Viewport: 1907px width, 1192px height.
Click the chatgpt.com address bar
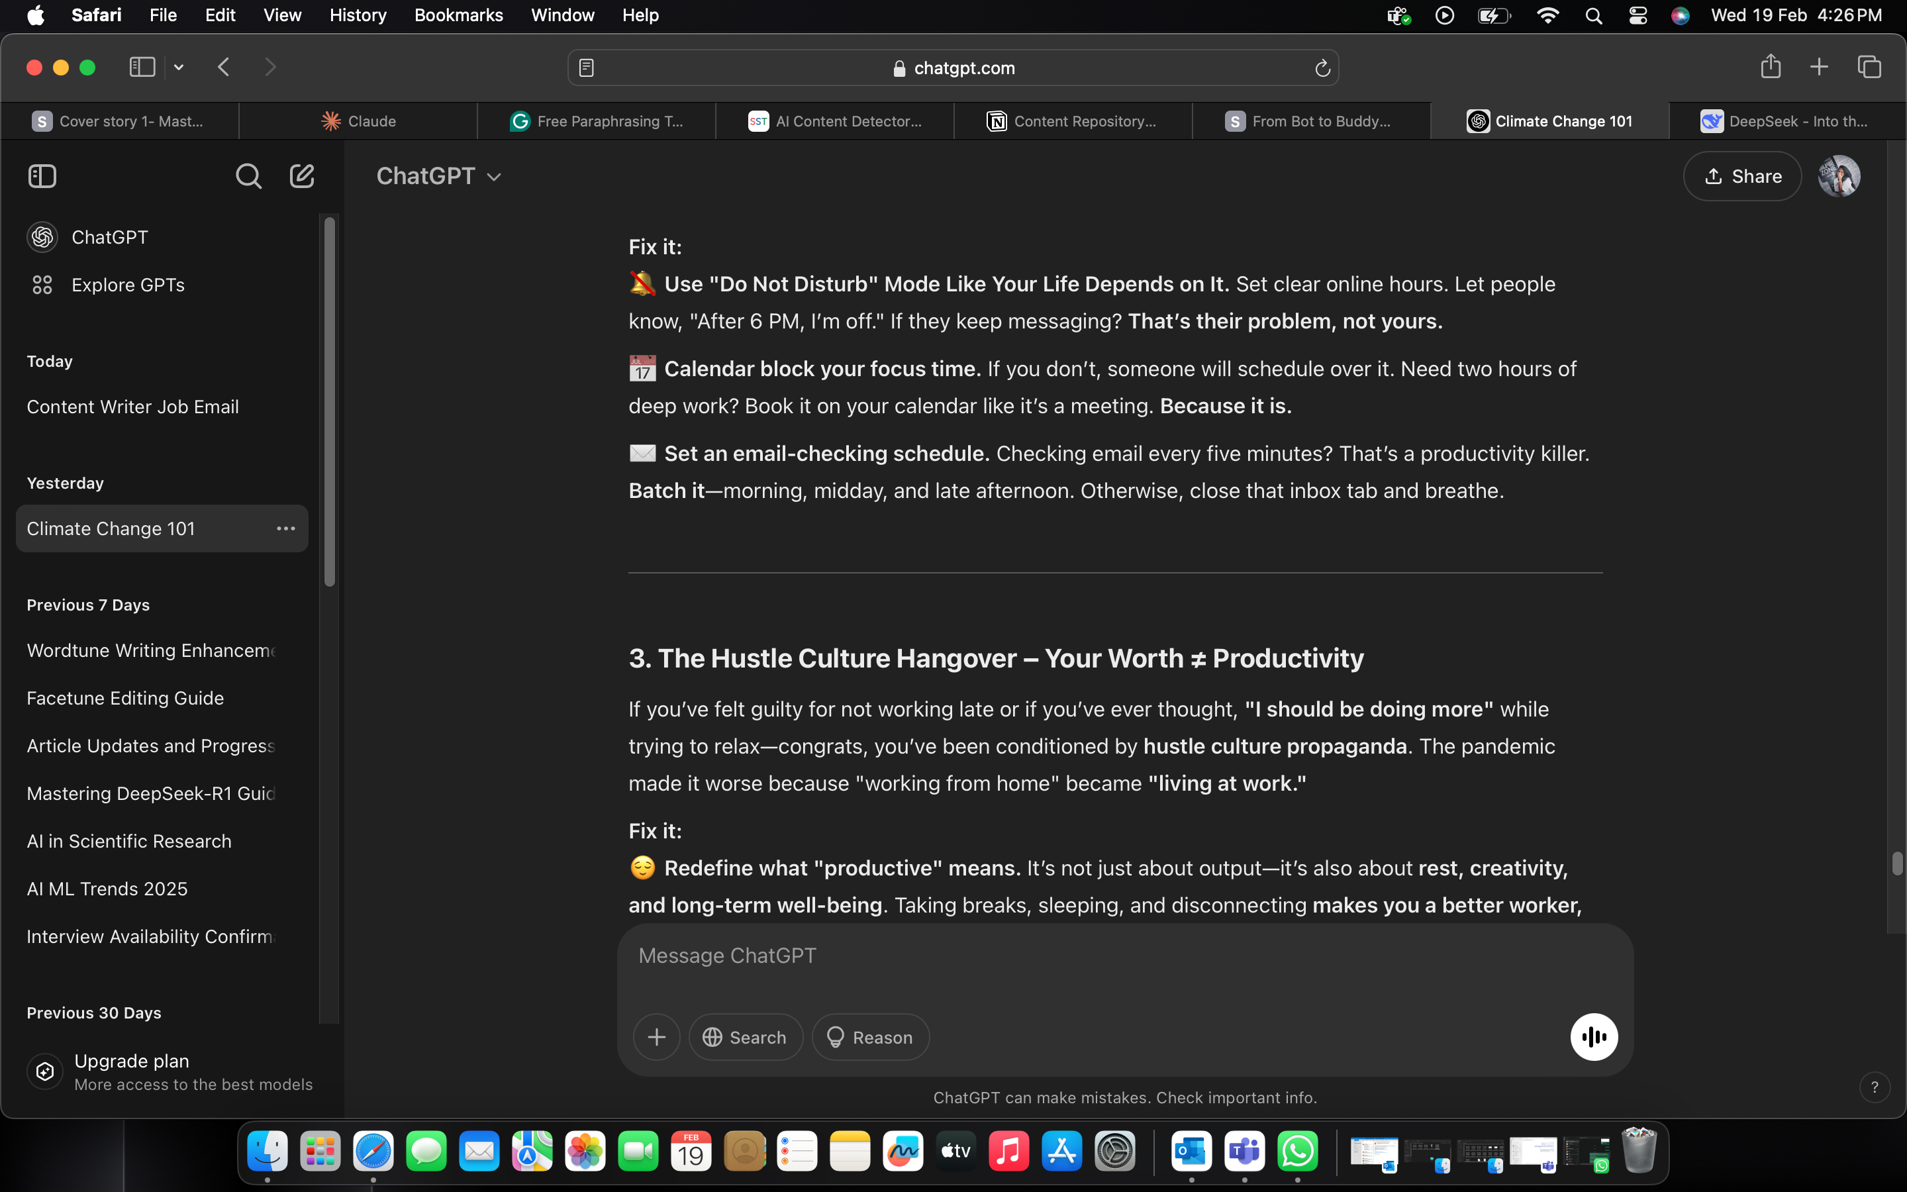(x=953, y=68)
